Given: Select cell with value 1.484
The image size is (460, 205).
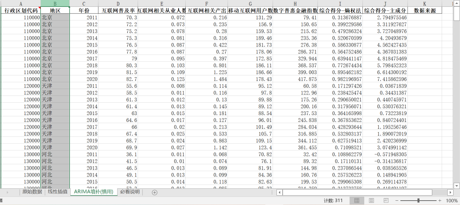Looking at the screenshot, I should point(207,79).
